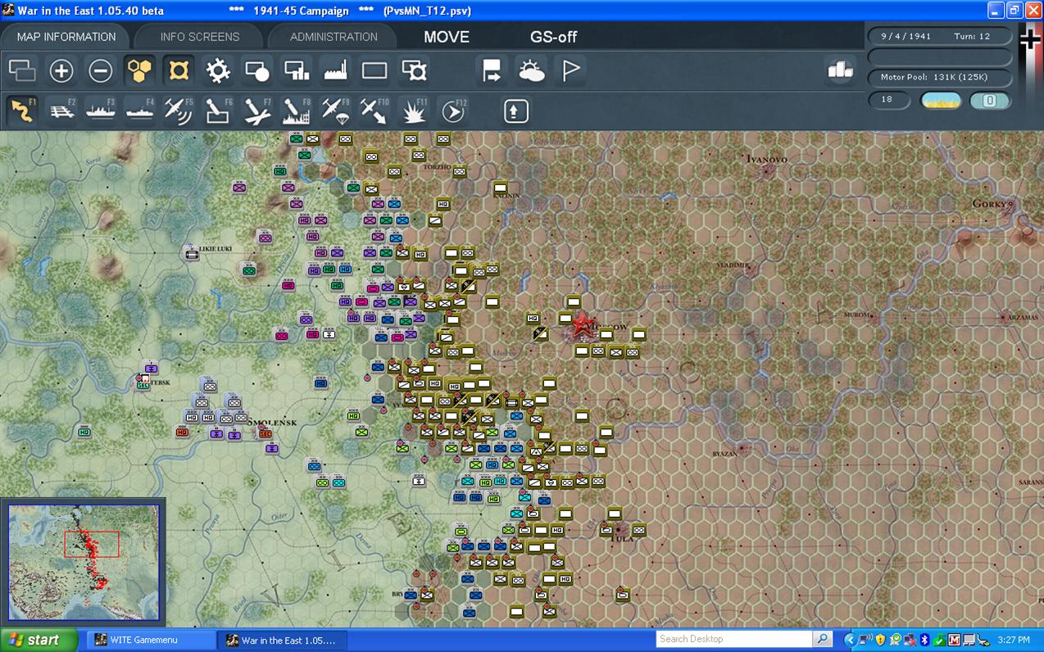The width and height of the screenshot is (1044, 652).
Task: Click the Gmail M tray icon
Action: (955, 640)
